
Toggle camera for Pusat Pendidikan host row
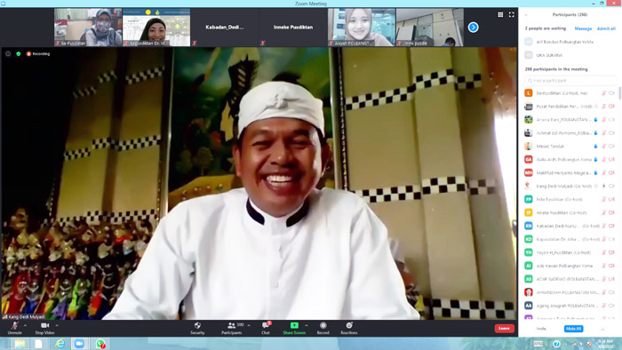point(611,107)
